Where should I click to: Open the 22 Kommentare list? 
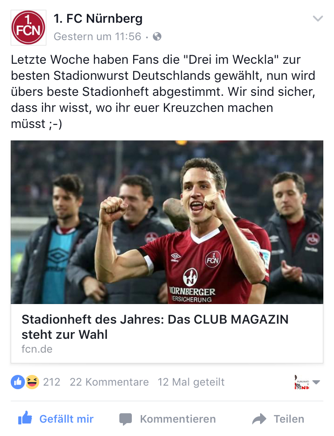pyautogui.click(x=109, y=382)
